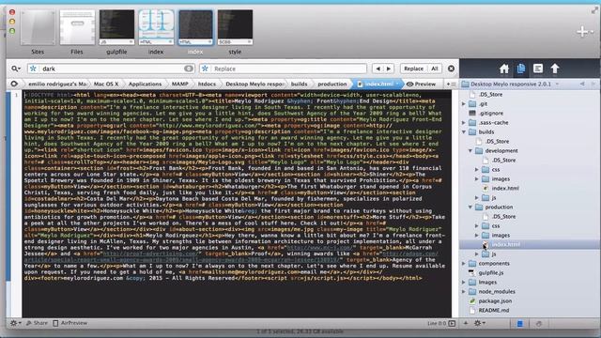The height and width of the screenshot is (338, 601).
Task: Open 'Desktop Meylo responsive 2.0.1' folder dropdown
Action: [x=511, y=84]
